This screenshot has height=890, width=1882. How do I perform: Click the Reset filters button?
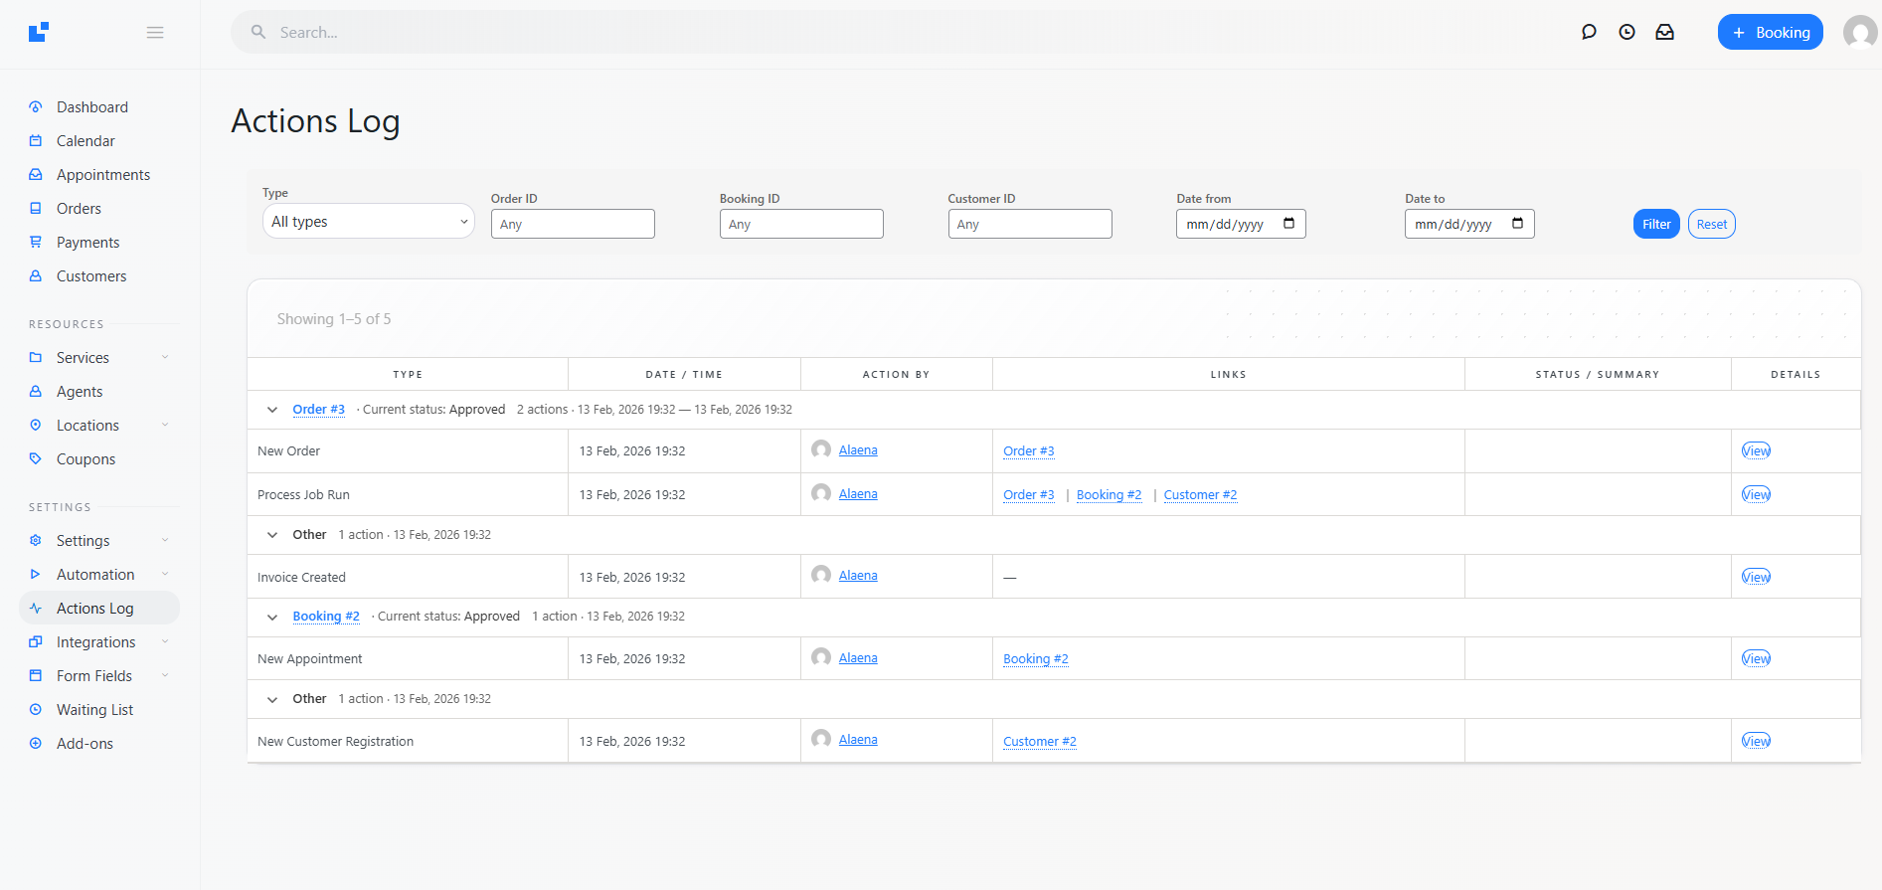tap(1711, 225)
